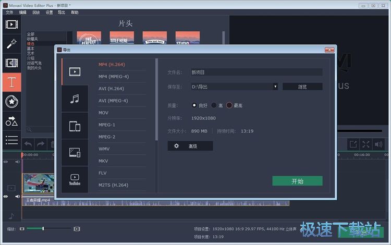Screen dimensions: 391x245
Task: Mute the title track speaker
Action: pos(17,162)
